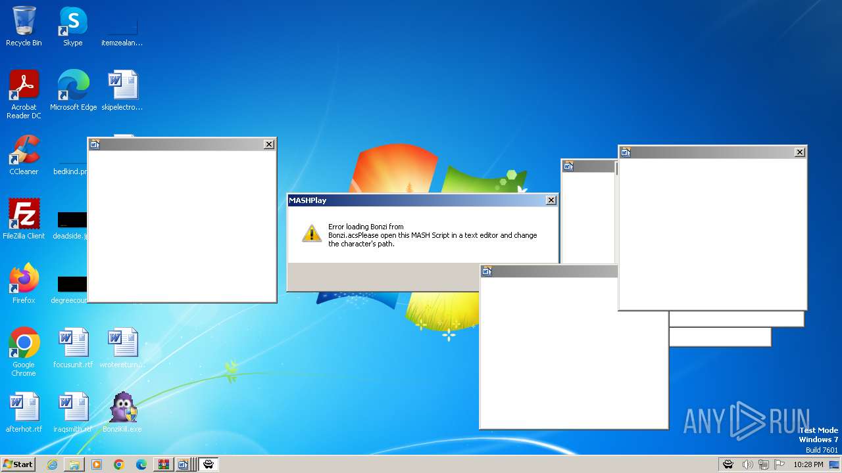This screenshot has height=473, width=842.
Task: Click Internet Explorer in the taskbar
Action: point(52,464)
